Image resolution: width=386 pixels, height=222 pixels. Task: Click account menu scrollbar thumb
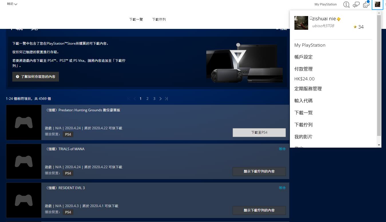(379, 76)
